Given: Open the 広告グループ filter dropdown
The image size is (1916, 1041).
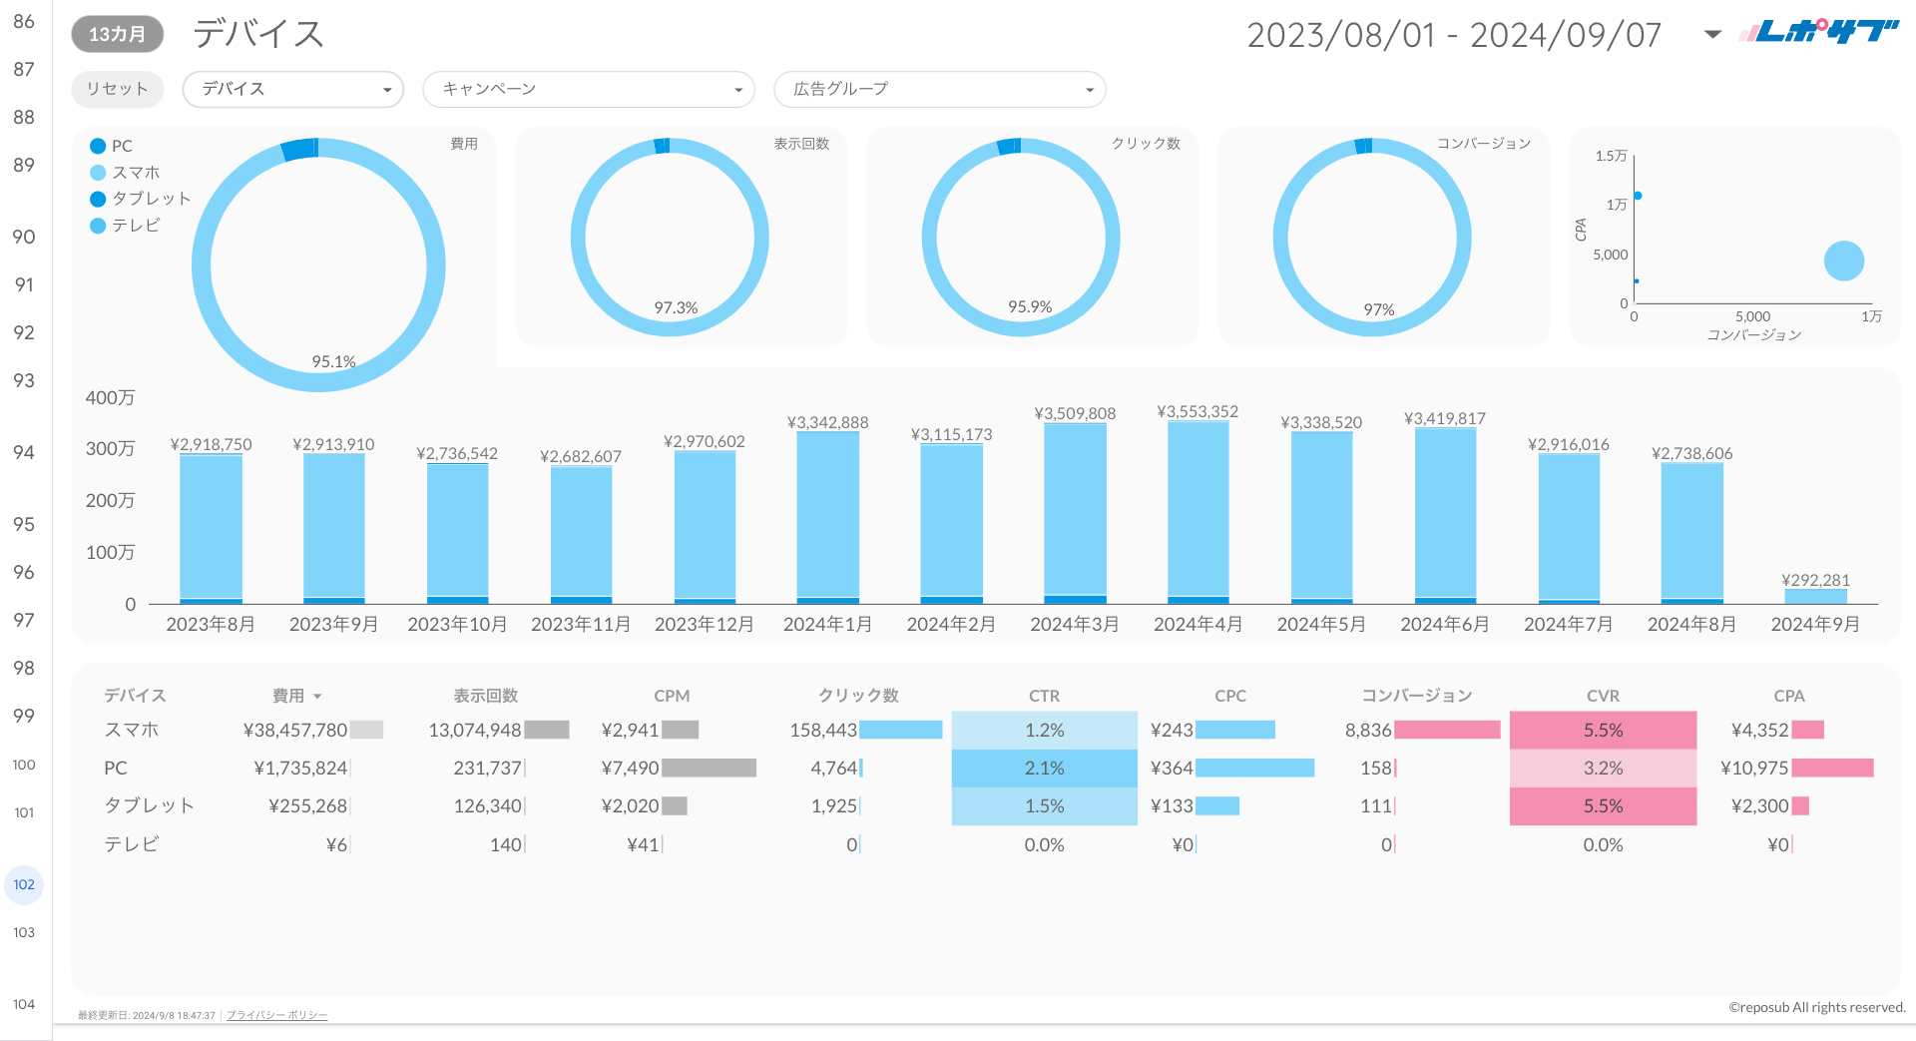Looking at the screenshot, I should (939, 90).
